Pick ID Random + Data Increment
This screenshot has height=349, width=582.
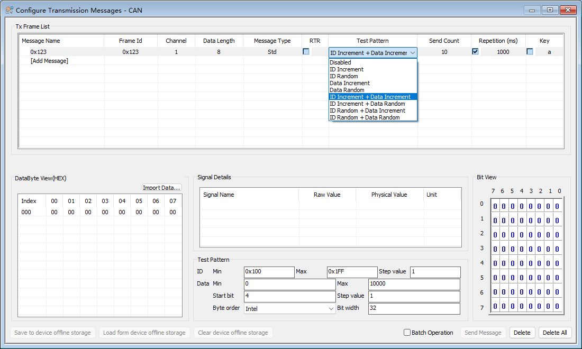[x=373, y=111]
